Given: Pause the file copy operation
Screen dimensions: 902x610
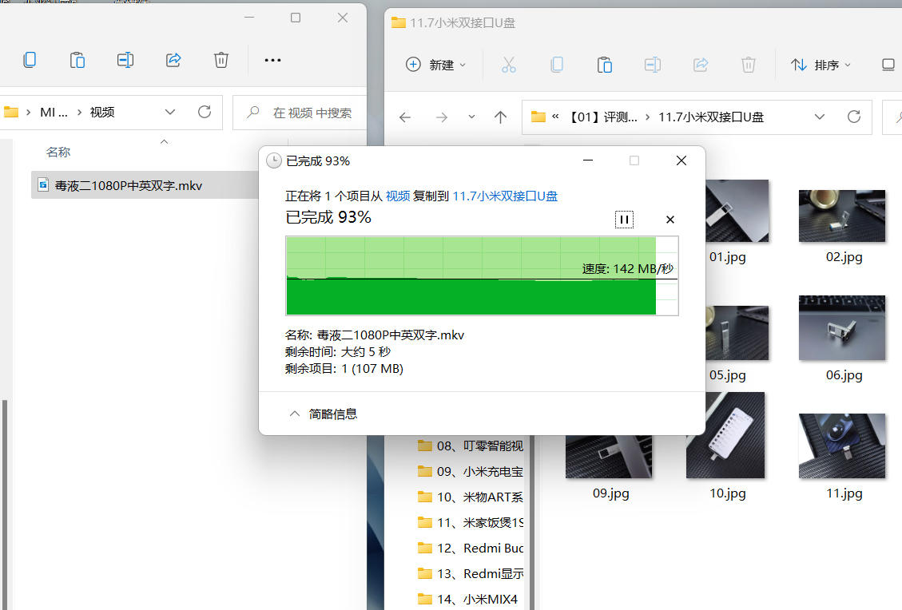Looking at the screenshot, I should pos(624,219).
